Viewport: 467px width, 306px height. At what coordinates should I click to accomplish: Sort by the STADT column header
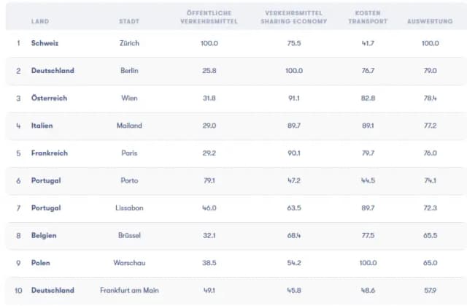(x=129, y=21)
